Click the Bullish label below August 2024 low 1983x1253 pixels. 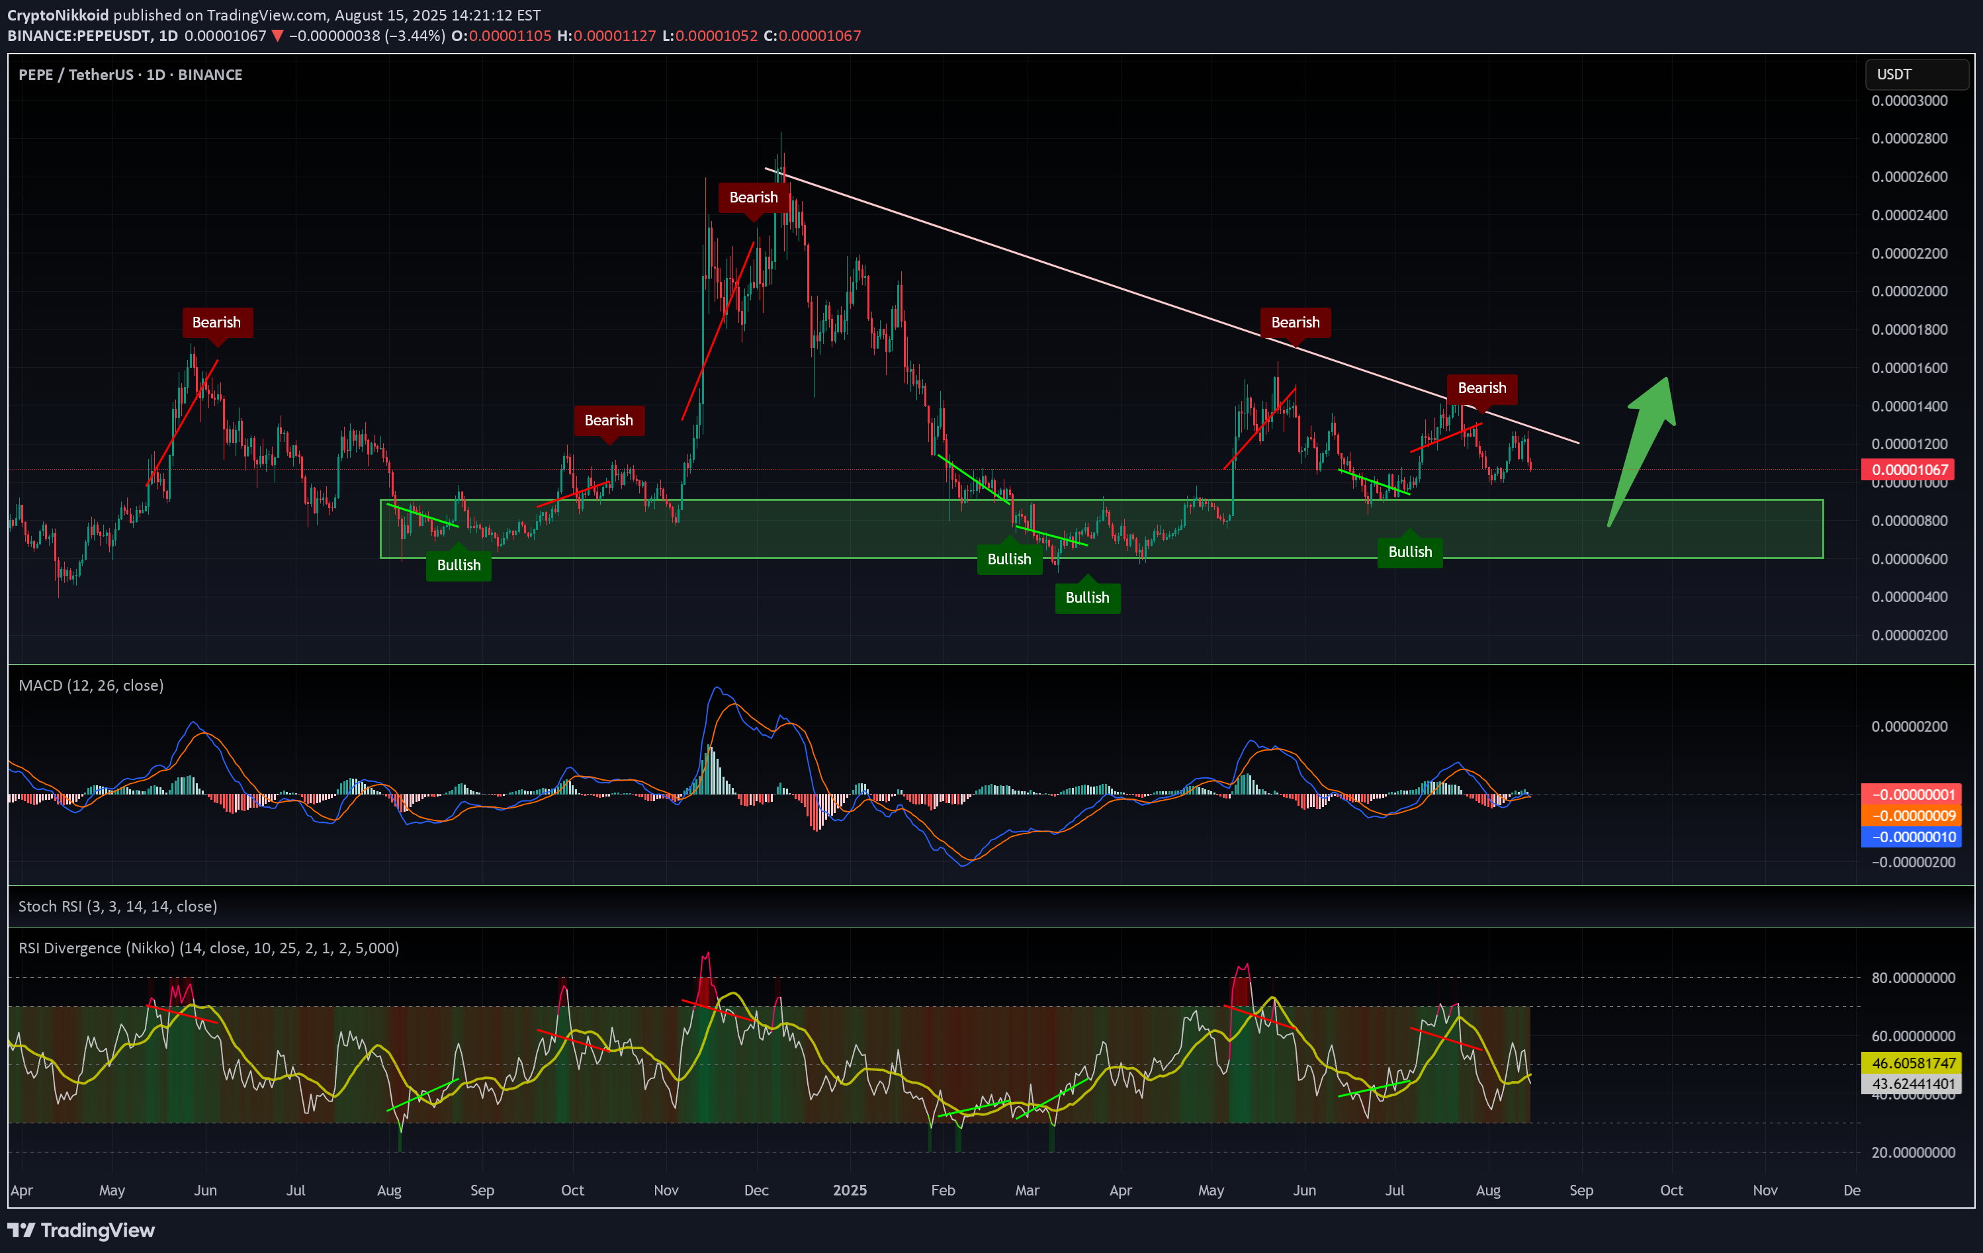coord(459,565)
